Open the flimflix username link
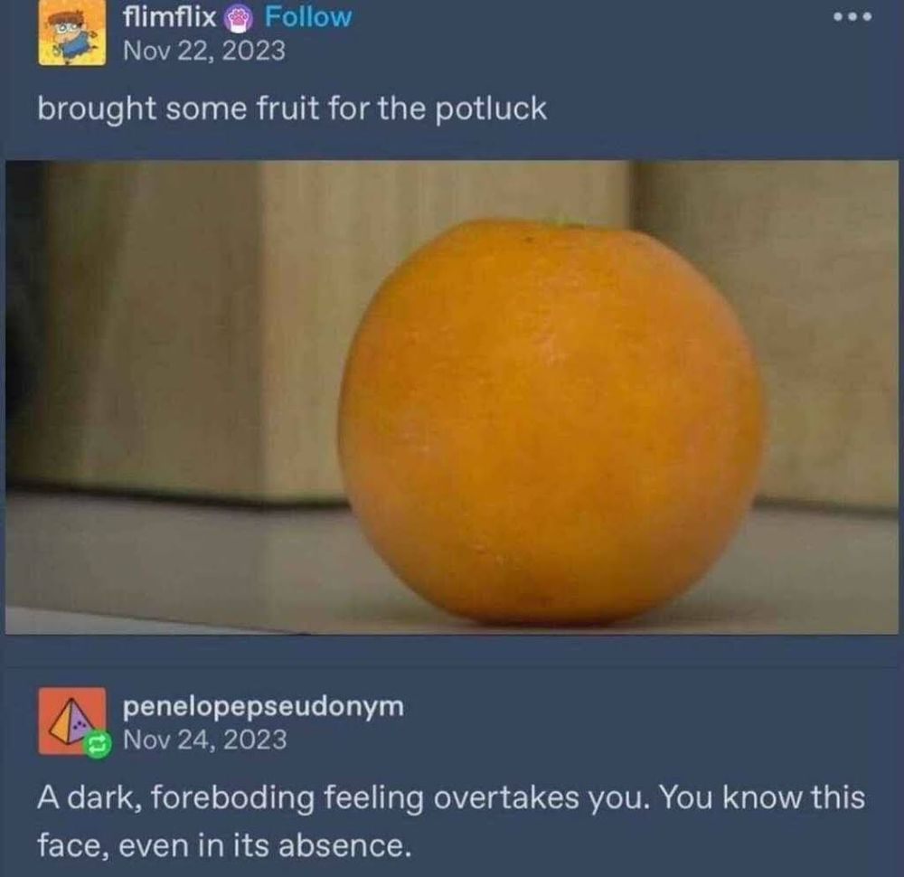 (170, 17)
